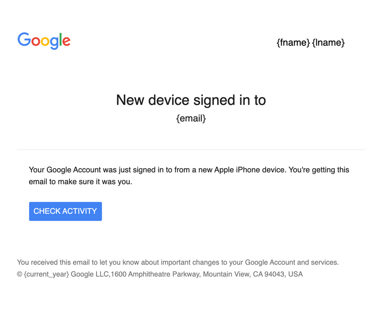This screenshot has width=376, height=319.
Task: Click the blue 'g' in the Google logo
Action: (54, 42)
